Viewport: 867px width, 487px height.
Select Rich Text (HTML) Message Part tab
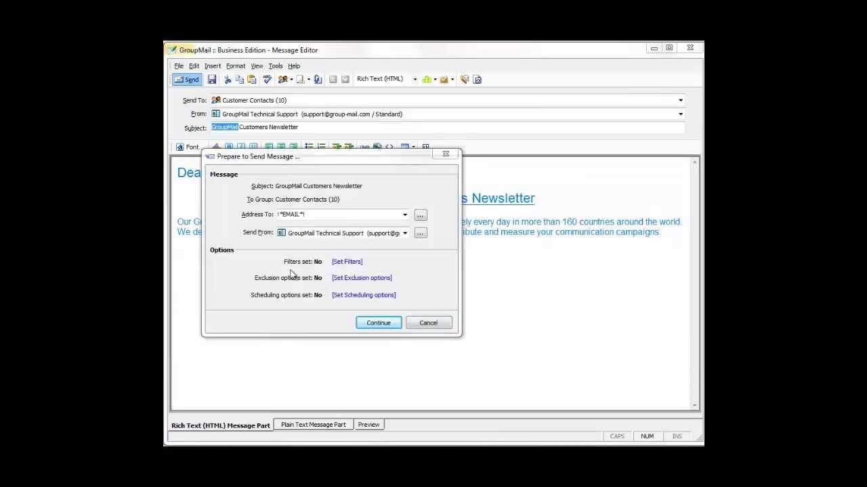tap(220, 425)
